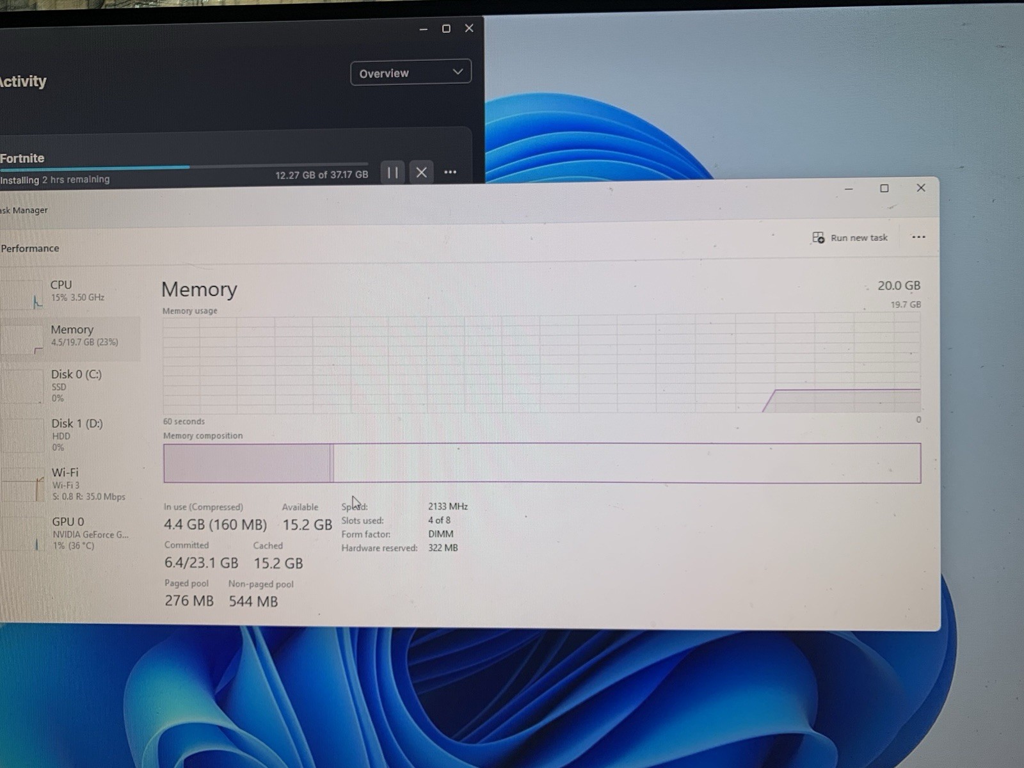Open Fortnite download more options menu
Image resolution: width=1024 pixels, height=768 pixels.
tap(451, 172)
